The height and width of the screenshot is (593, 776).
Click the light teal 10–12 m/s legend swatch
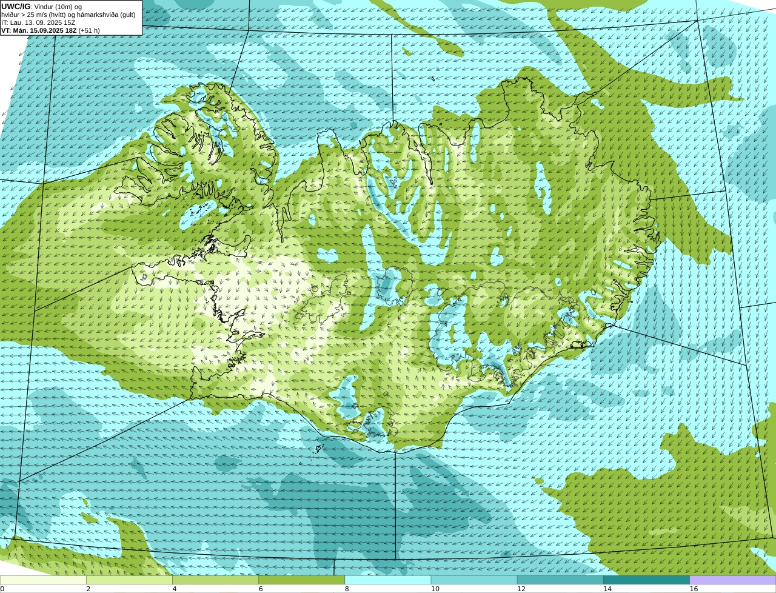(x=474, y=580)
